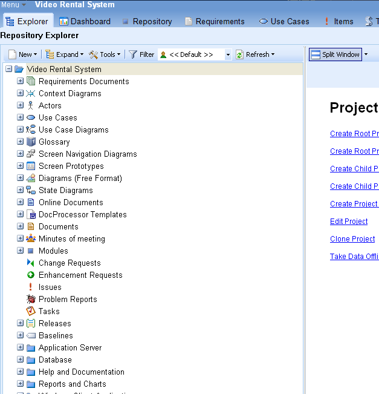This screenshot has height=394, width=379.
Task: Expand the Actors node
Action: coord(21,105)
